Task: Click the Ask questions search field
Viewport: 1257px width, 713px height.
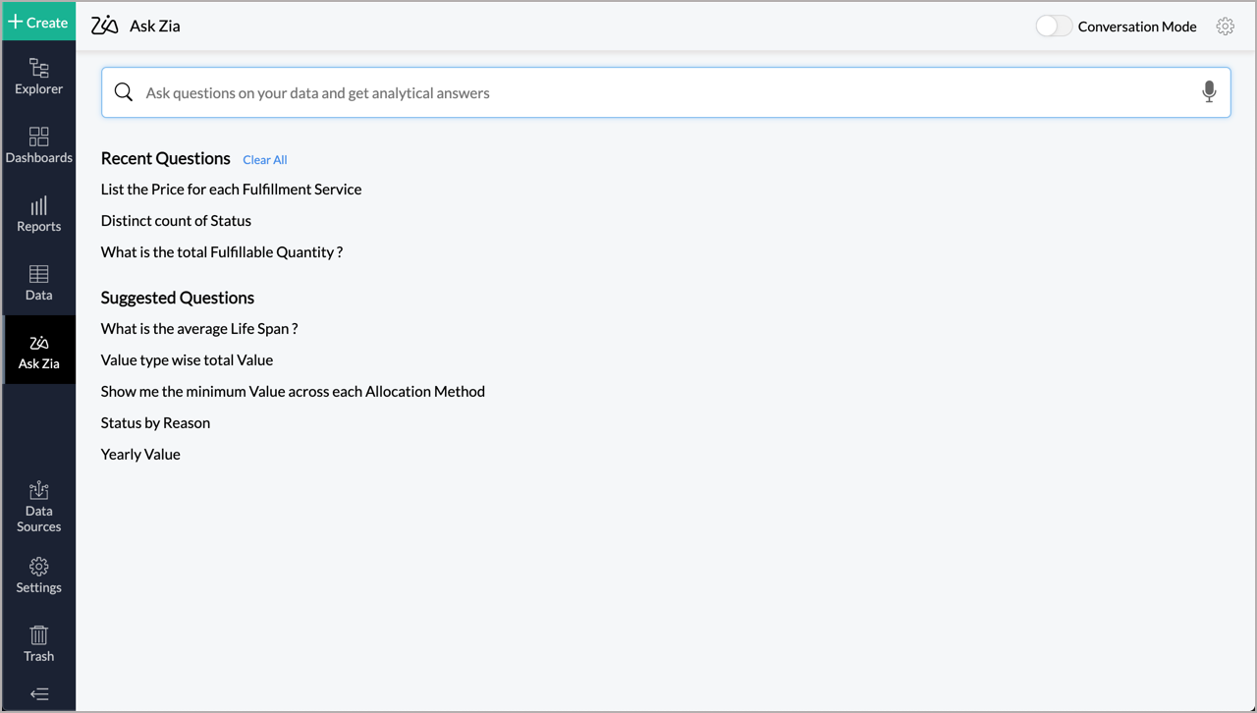Action: [658, 93]
